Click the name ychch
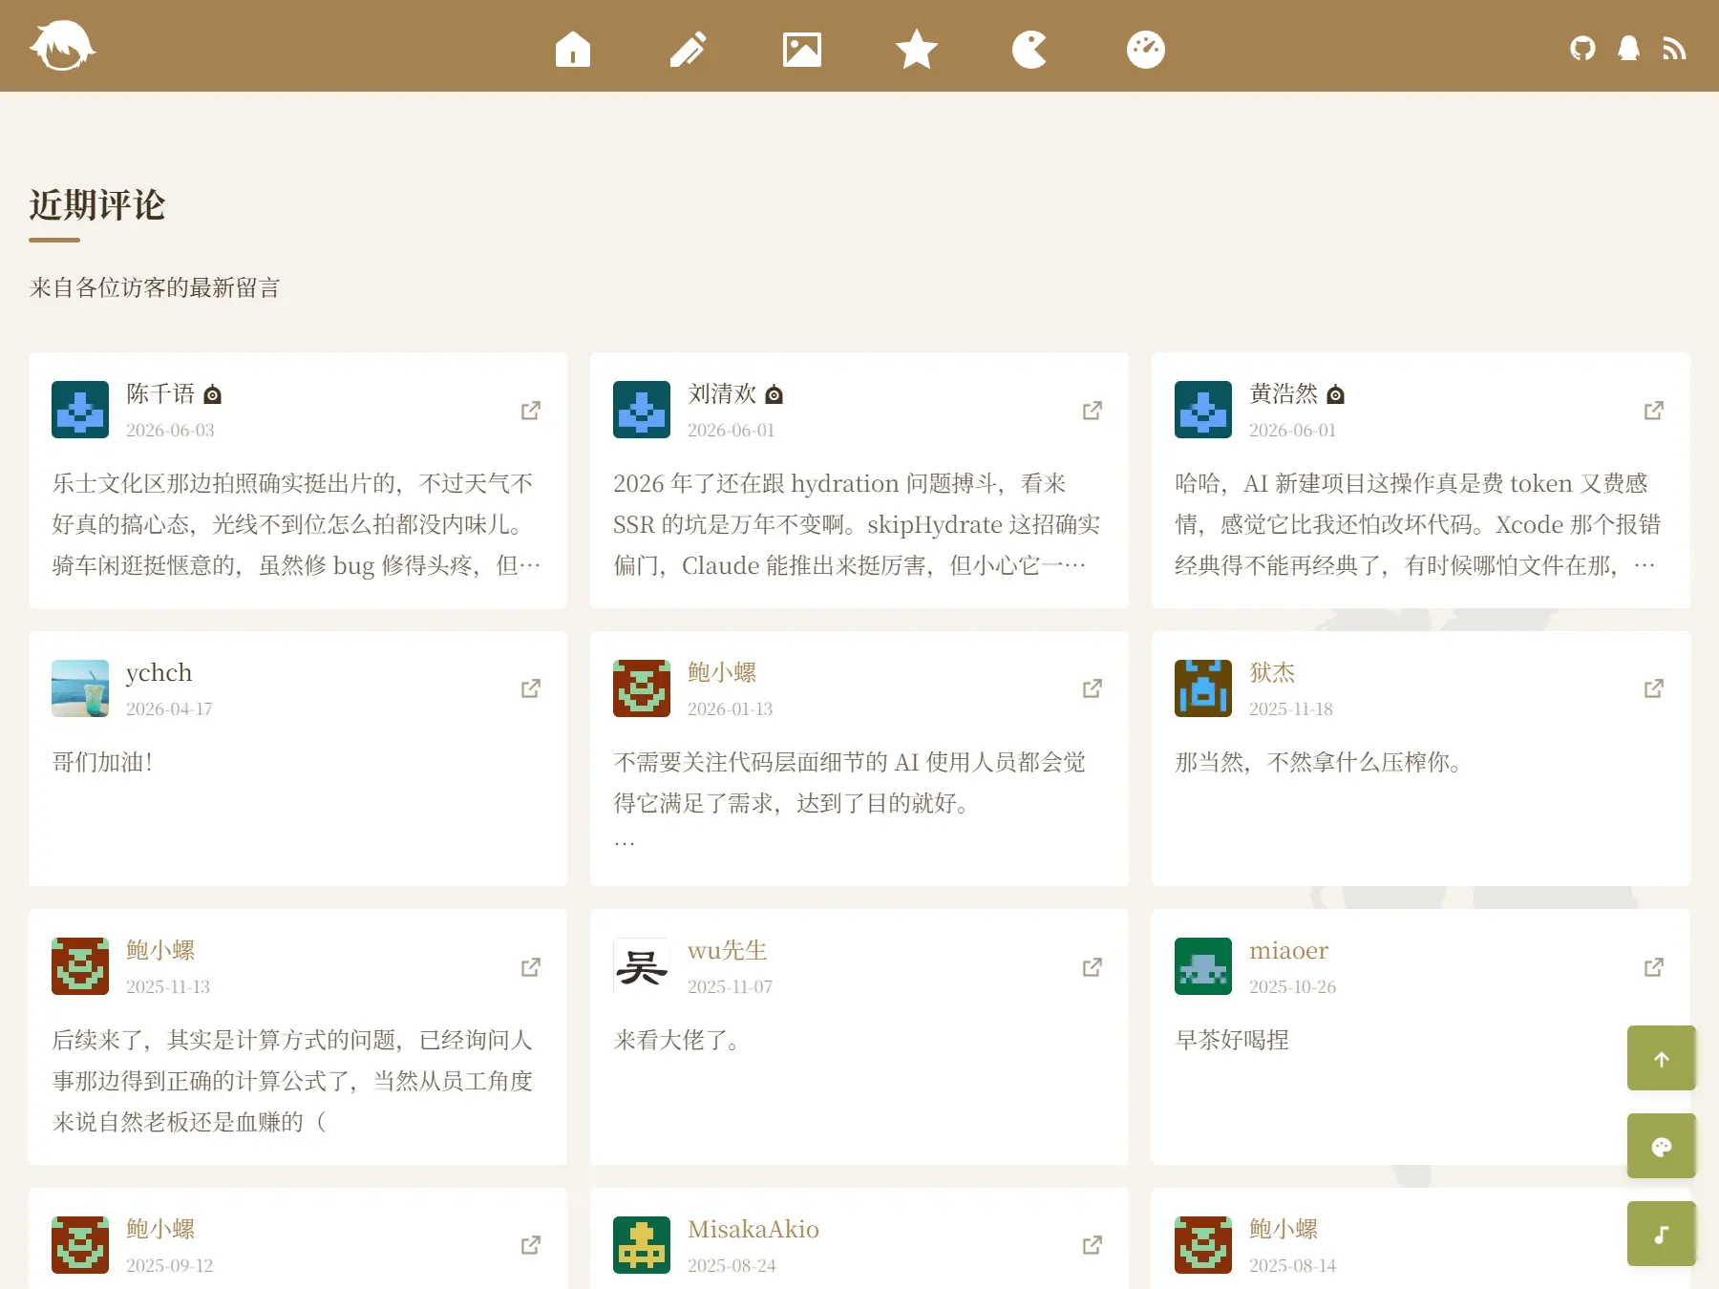1719x1289 pixels. pyautogui.click(x=159, y=672)
